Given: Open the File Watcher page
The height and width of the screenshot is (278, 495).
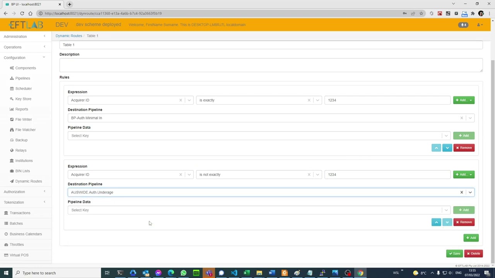Looking at the screenshot, I should click(25, 130).
